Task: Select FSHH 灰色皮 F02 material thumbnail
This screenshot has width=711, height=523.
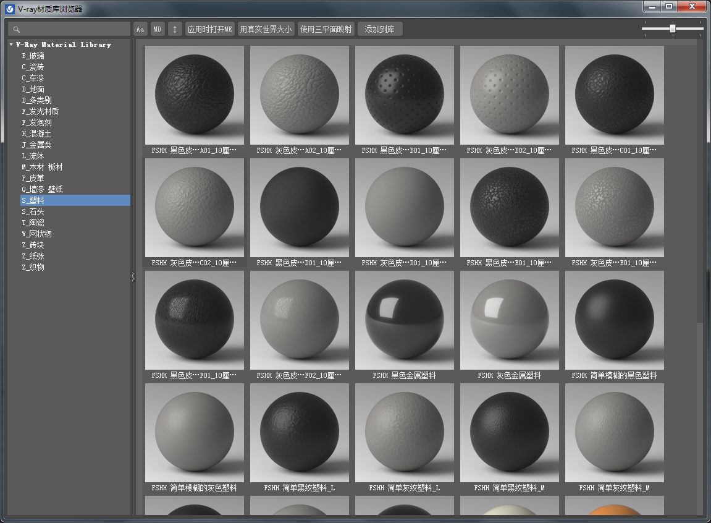Action: (x=299, y=320)
